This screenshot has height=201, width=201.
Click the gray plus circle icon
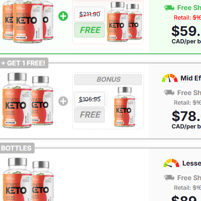click(63, 101)
